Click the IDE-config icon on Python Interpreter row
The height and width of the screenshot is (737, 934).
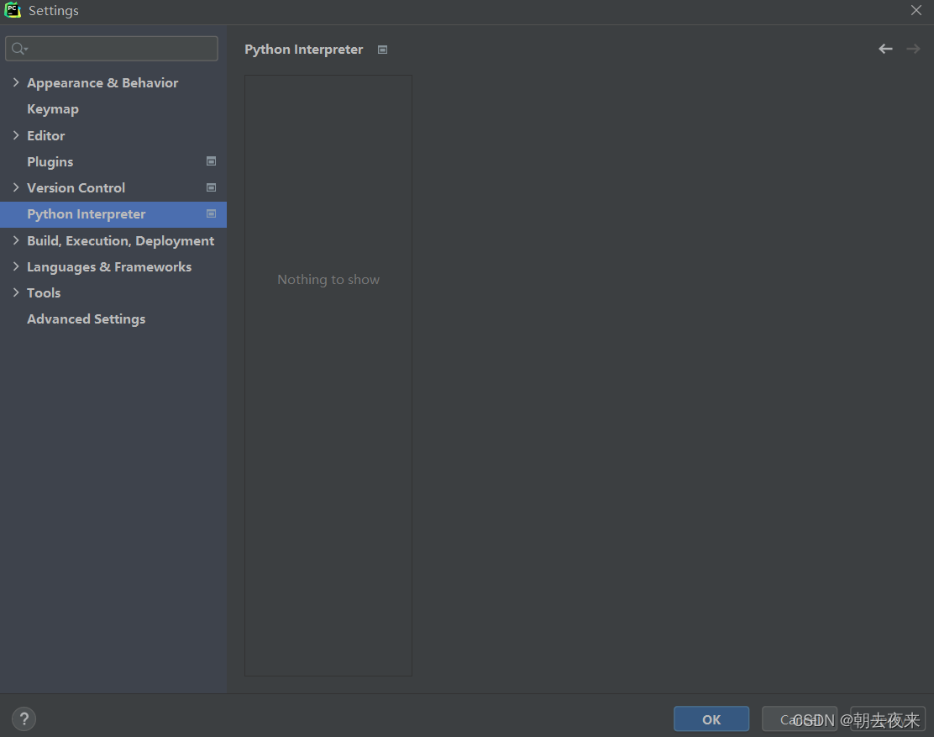(211, 214)
